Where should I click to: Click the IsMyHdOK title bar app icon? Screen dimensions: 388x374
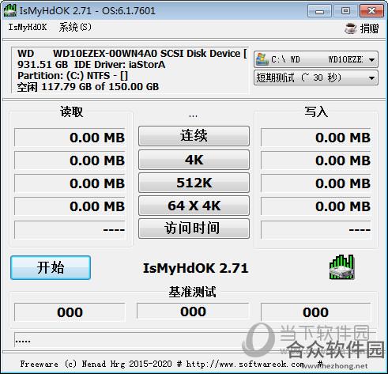[10, 10]
